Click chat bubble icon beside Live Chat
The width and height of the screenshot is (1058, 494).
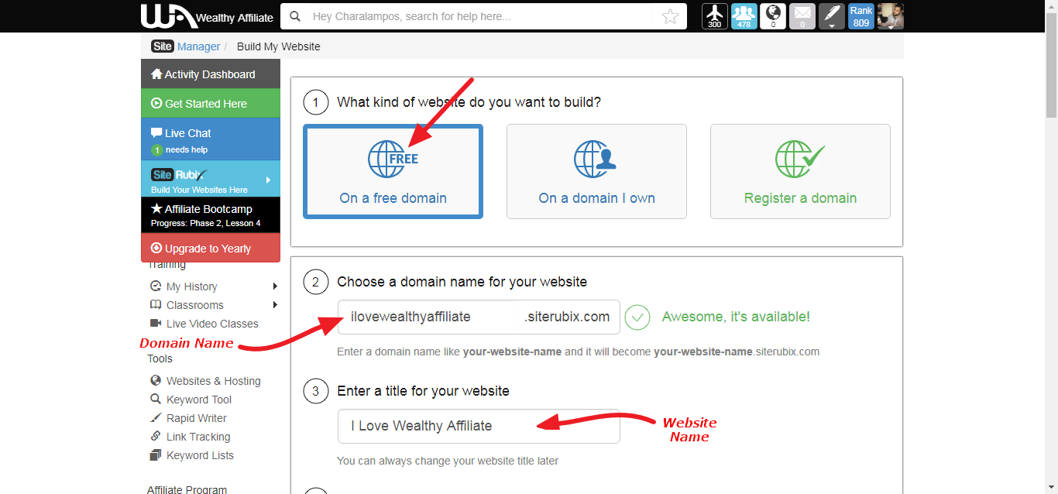pos(156,132)
